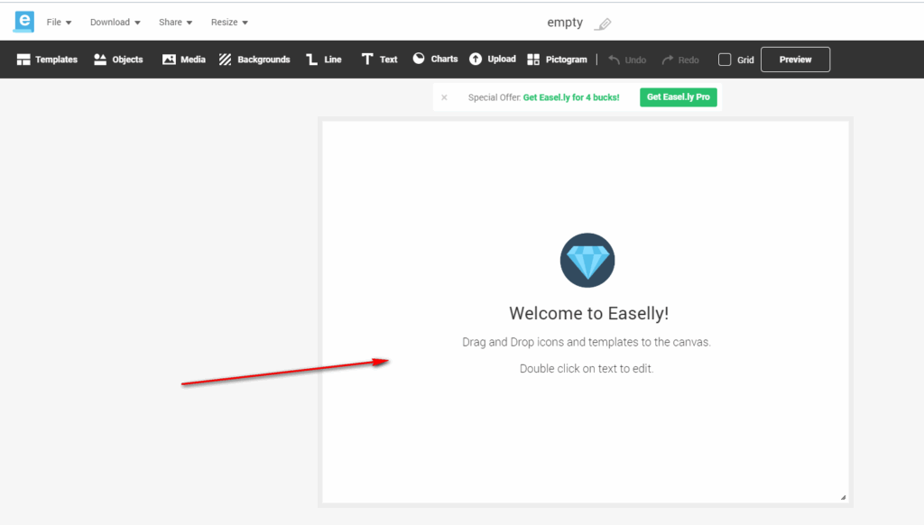This screenshot has height=525, width=924.
Task: Expand the Download dropdown menu
Action: point(115,23)
